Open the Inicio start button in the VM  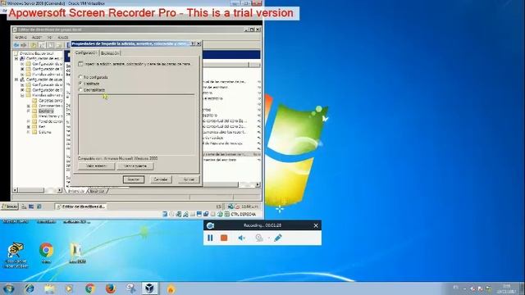9,206
